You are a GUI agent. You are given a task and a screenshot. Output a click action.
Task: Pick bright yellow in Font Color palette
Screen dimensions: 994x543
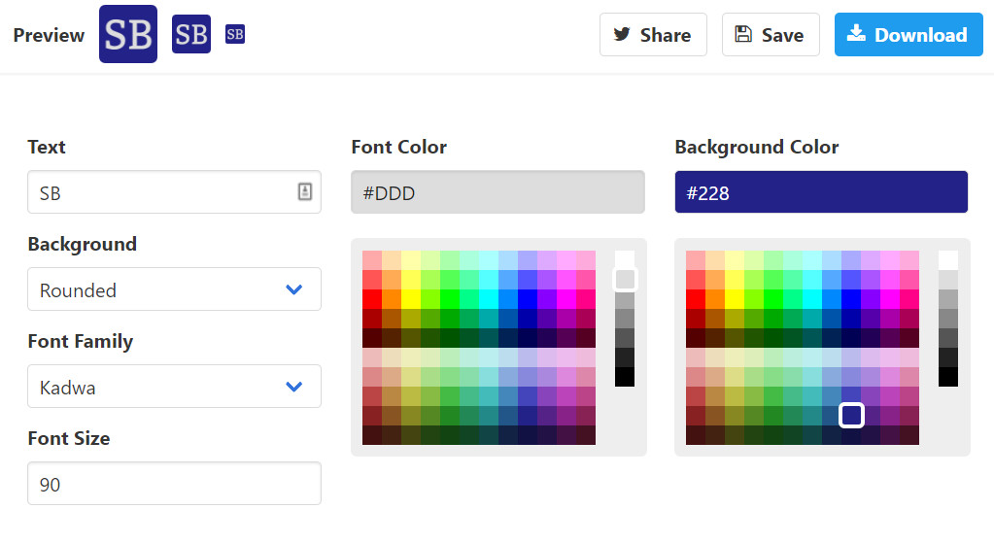click(411, 299)
